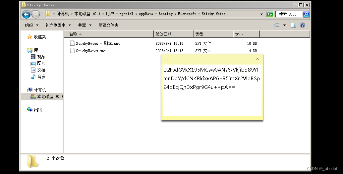Select 用户 breadcrumb segment
The height and width of the screenshot is (174, 343).
pyautogui.click(x=110, y=14)
